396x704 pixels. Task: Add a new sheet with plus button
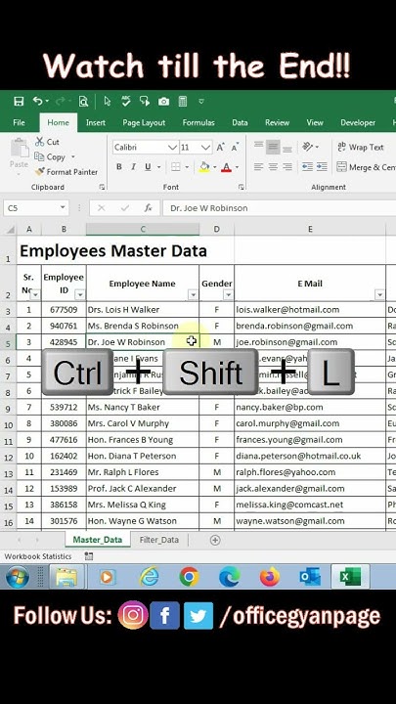click(215, 540)
